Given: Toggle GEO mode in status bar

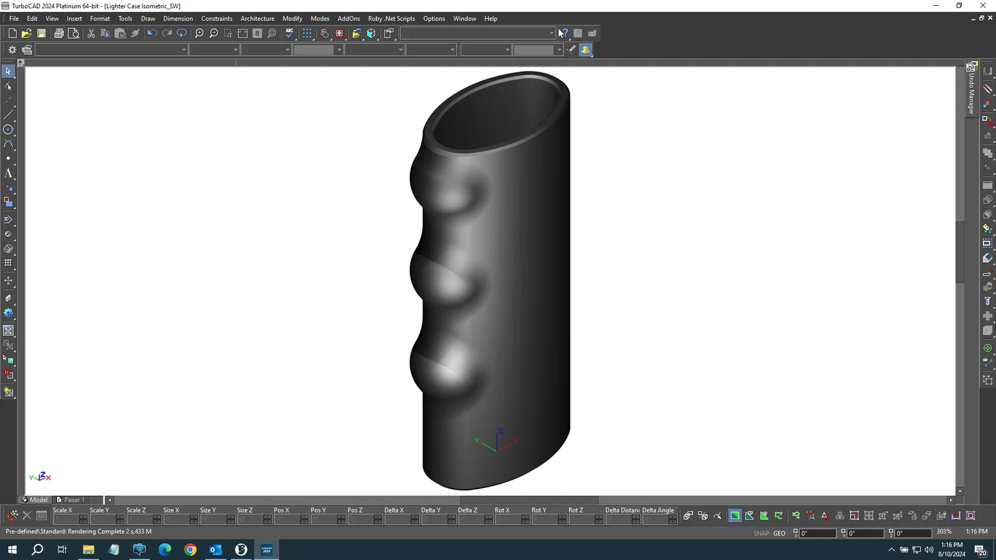Looking at the screenshot, I should (x=779, y=533).
